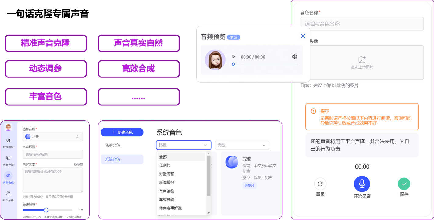The height and width of the screenshot is (220, 434).
Task: Select 新闻播报 from the scene list
Action: tap(167, 183)
